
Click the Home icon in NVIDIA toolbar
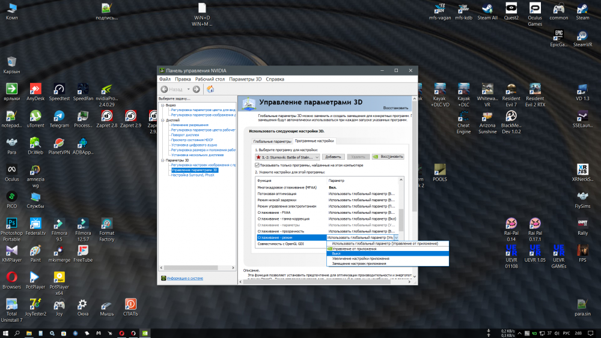coord(210,89)
